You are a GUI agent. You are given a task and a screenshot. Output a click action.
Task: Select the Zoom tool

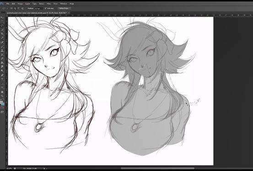click(x=2, y=96)
